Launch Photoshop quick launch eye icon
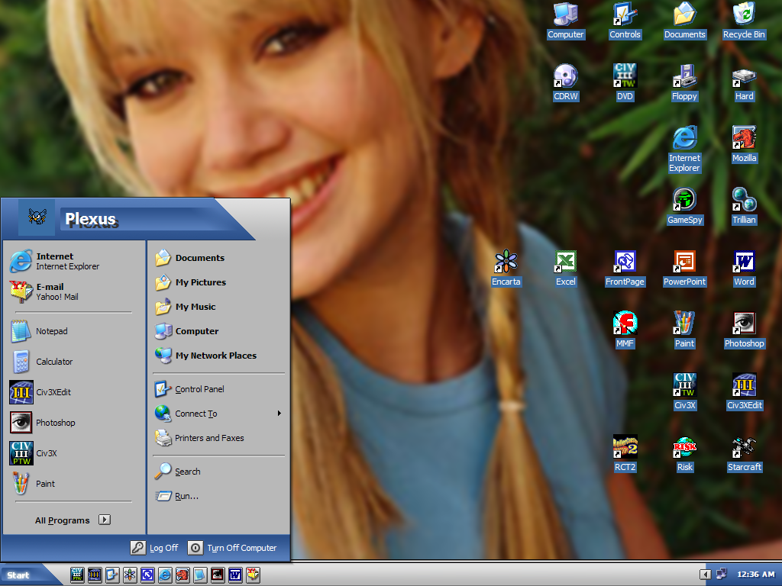 [218, 575]
